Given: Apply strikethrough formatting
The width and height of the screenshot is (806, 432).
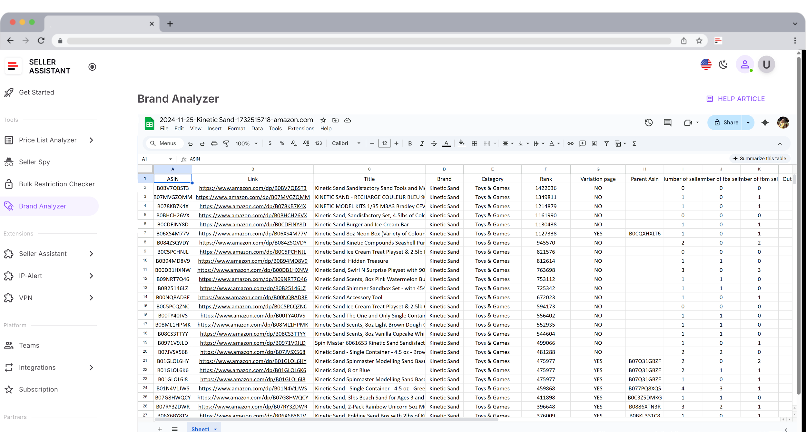Looking at the screenshot, I should [x=434, y=143].
